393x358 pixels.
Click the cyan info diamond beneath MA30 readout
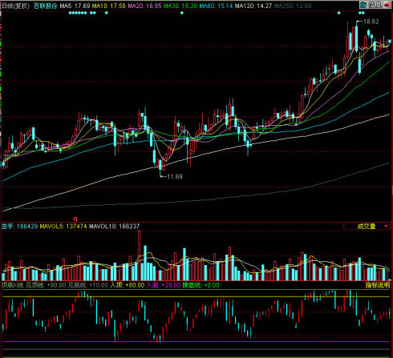click(x=182, y=13)
